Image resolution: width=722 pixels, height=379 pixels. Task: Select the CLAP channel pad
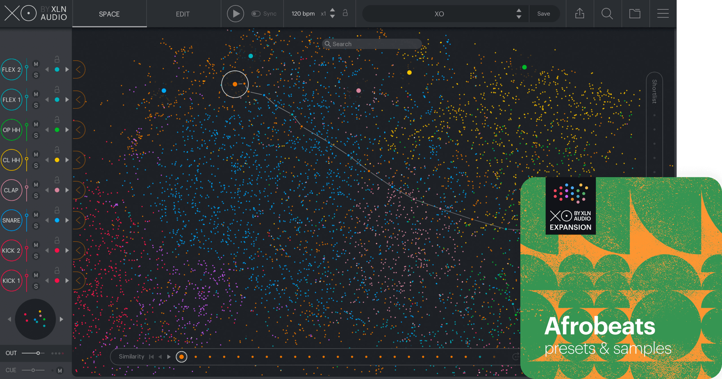click(x=11, y=190)
